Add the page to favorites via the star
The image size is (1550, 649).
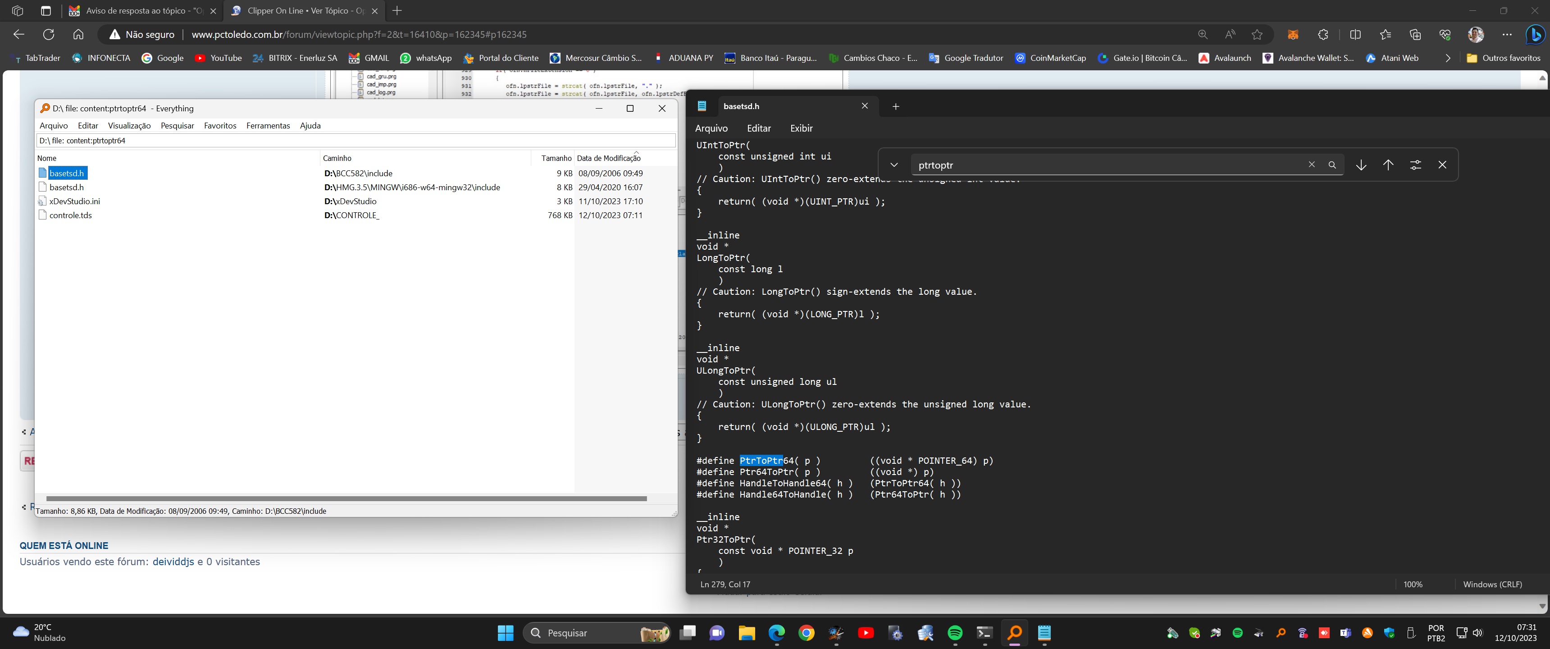click(x=1257, y=34)
